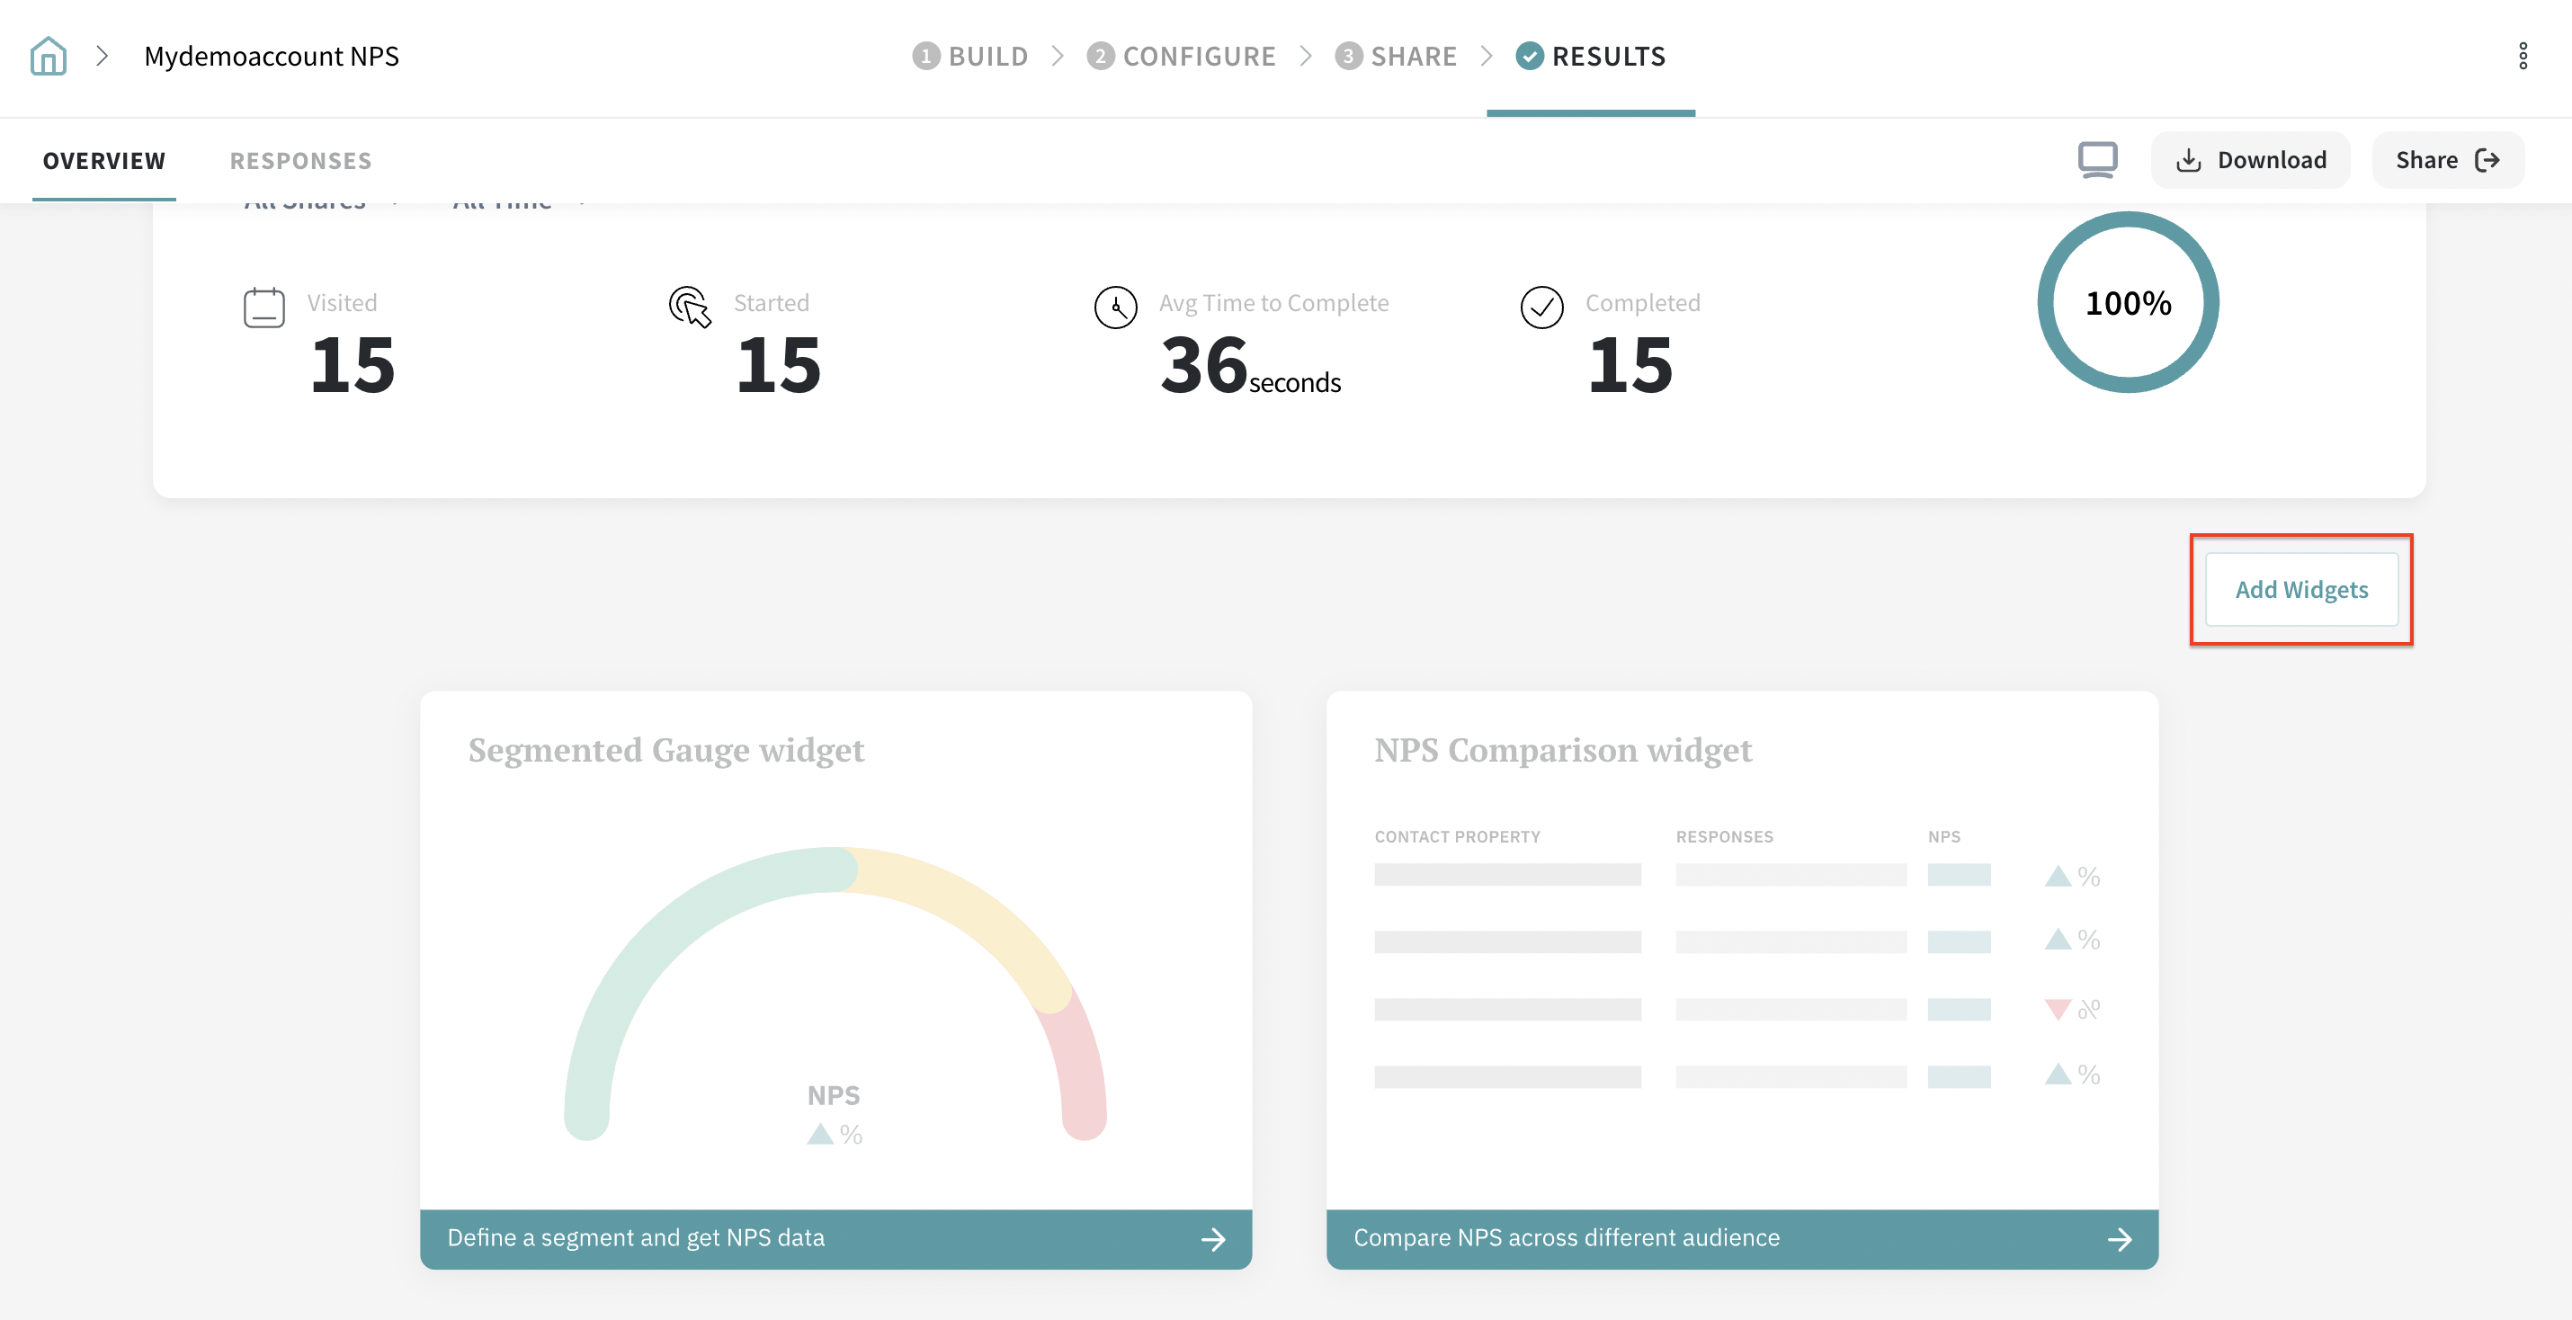Click arrow on NPS Comparison widget banner
This screenshot has width=2572, height=1320.
pyautogui.click(x=2119, y=1239)
